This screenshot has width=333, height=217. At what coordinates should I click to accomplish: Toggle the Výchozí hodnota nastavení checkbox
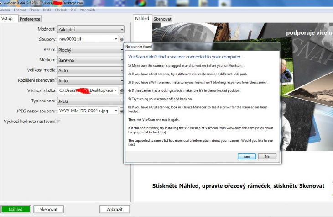point(59,122)
